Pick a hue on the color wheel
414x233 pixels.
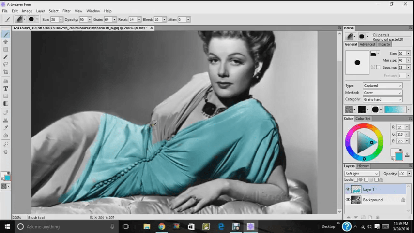364,126
